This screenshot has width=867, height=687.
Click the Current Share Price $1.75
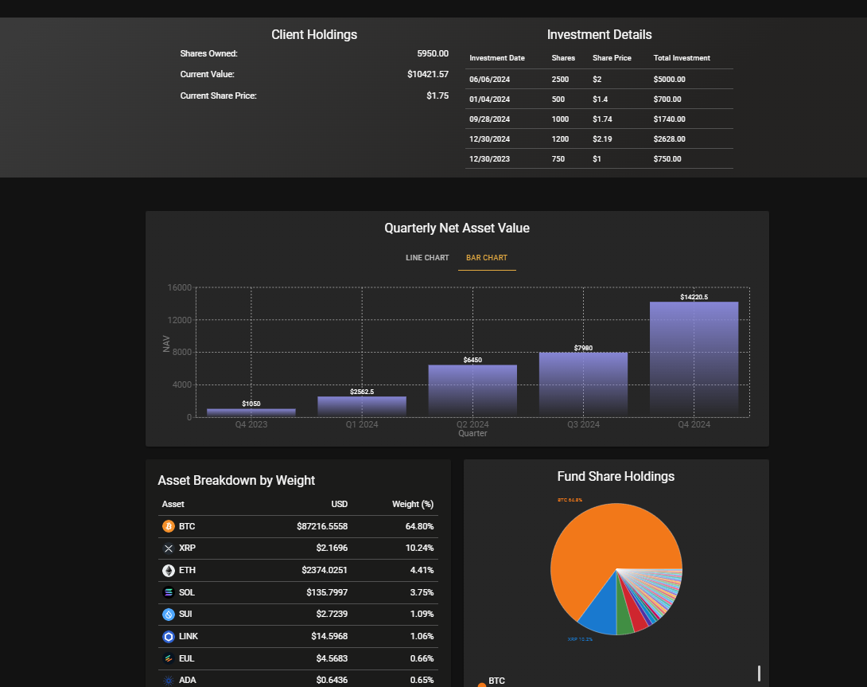click(437, 96)
